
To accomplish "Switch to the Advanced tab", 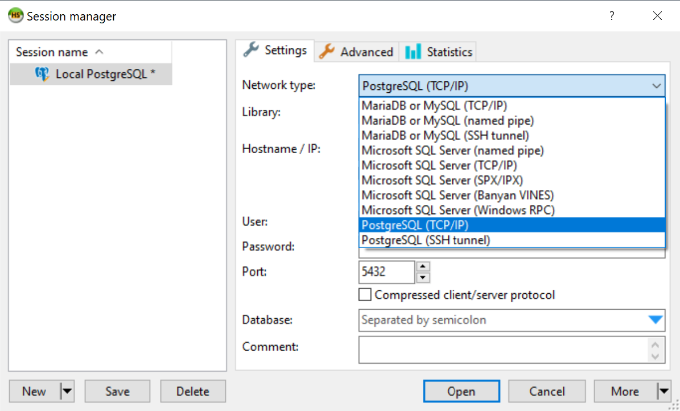I will tap(356, 52).
